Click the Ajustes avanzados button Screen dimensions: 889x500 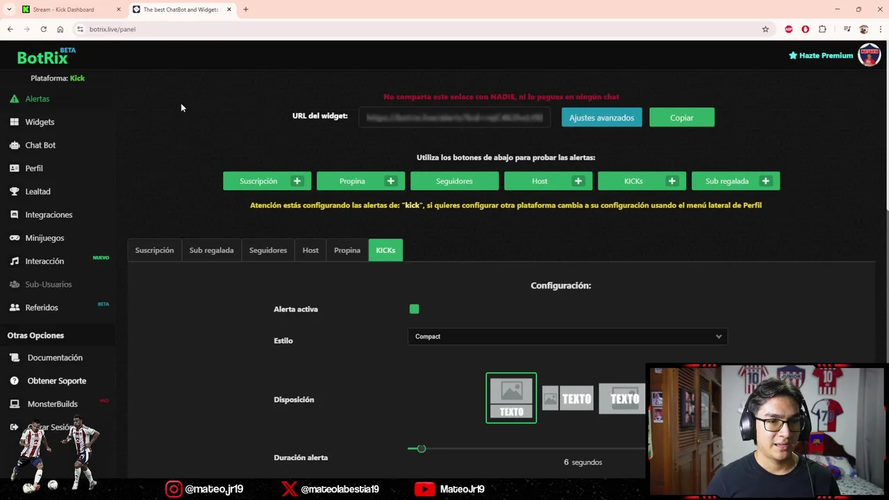(x=601, y=117)
